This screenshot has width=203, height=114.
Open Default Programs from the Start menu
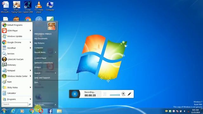17,25
